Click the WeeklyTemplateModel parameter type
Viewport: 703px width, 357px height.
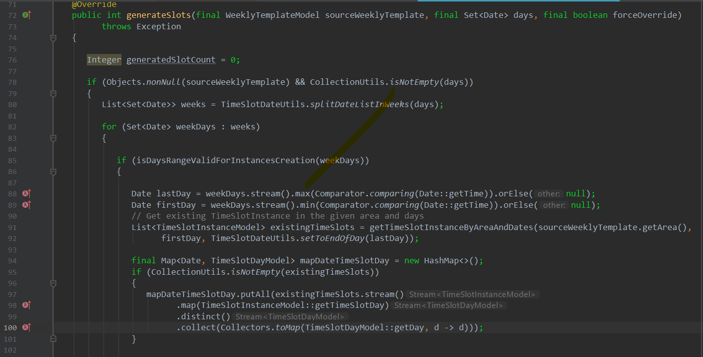[273, 15]
